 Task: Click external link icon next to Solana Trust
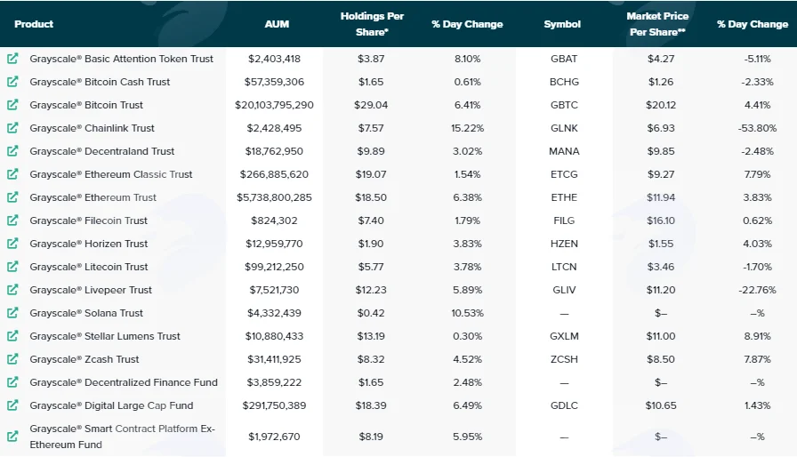click(x=12, y=313)
